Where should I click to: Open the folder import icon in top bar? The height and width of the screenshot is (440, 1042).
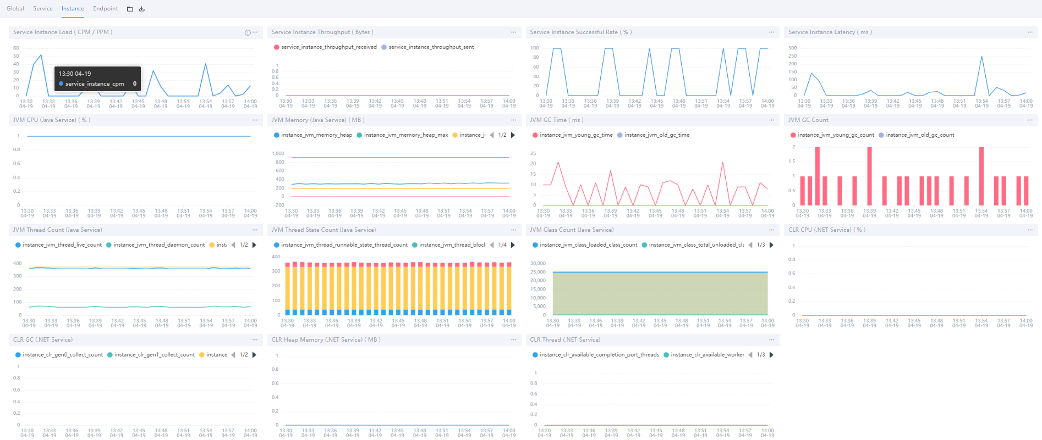(x=130, y=9)
